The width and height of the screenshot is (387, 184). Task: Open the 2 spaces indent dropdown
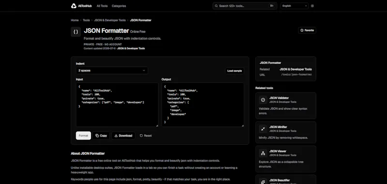click(x=112, y=70)
